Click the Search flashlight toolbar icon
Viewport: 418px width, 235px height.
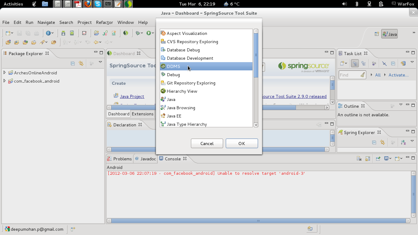(43, 42)
